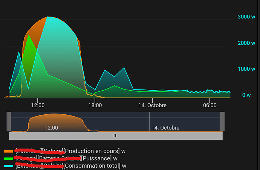Toggle the cyan Consommation total series swatch
This screenshot has width=260, height=170.
tap(8, 166)
